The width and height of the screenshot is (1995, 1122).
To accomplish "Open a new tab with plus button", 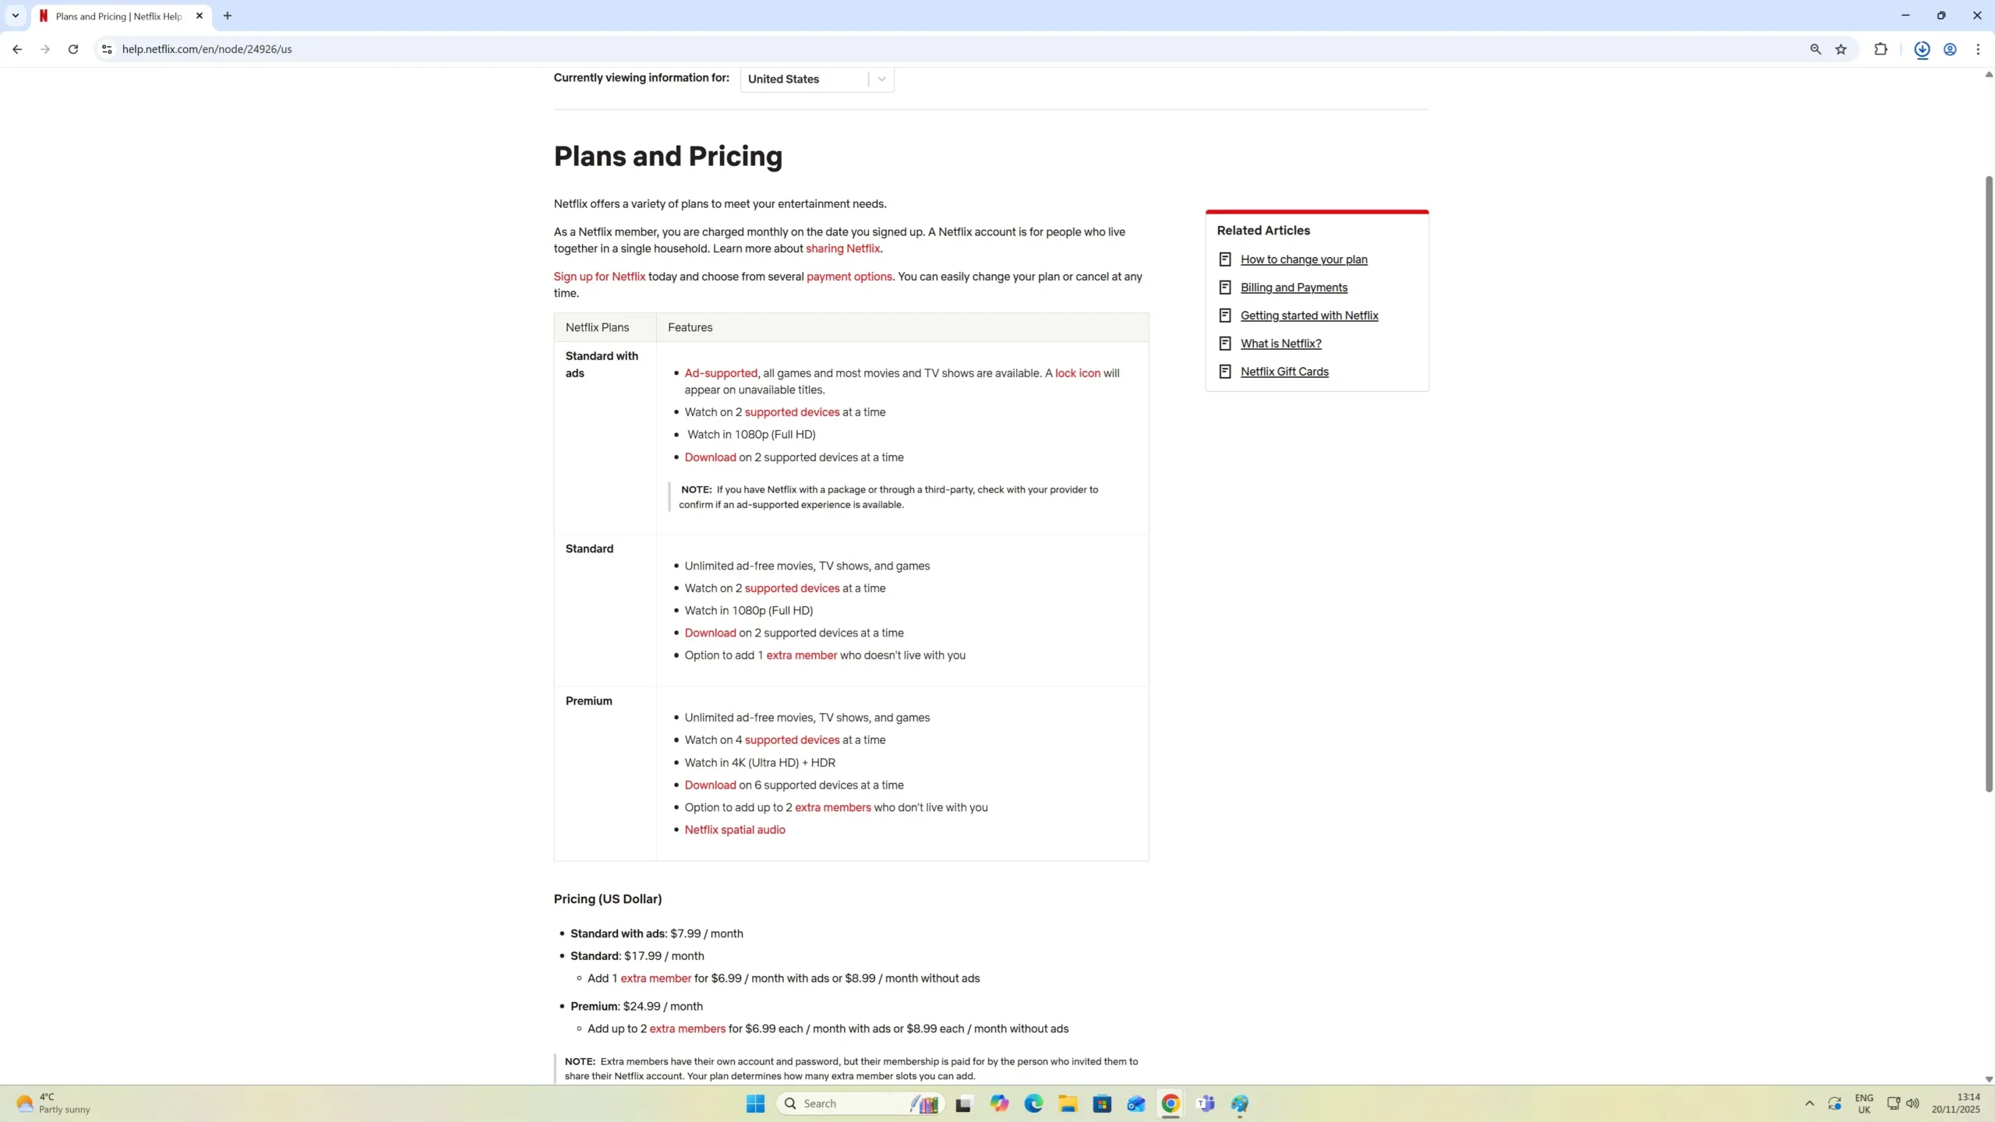I will click(228, 16).
